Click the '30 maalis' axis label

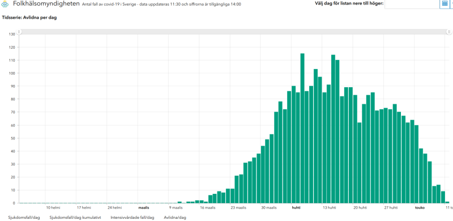click(270, 208)
